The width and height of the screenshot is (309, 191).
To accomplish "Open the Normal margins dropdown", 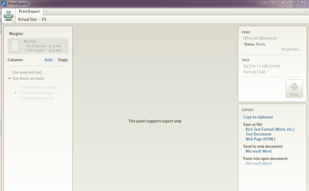I will [38, 46].
